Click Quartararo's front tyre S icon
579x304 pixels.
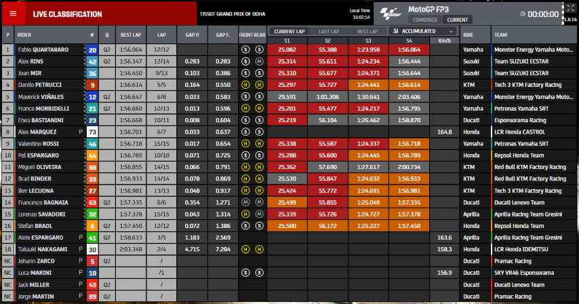tap(245, 50)
